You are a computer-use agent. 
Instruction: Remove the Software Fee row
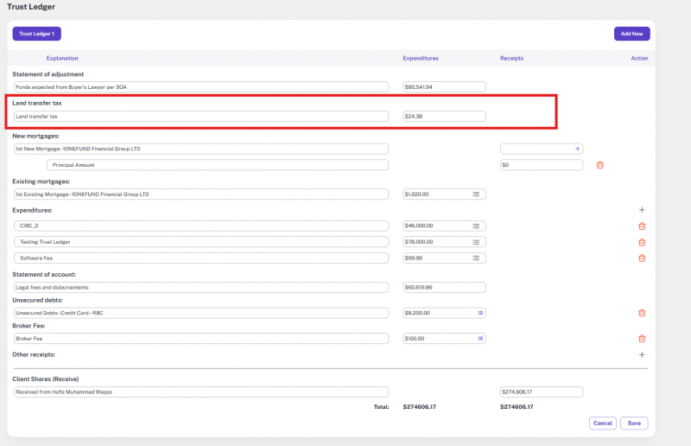coord(641,258)
